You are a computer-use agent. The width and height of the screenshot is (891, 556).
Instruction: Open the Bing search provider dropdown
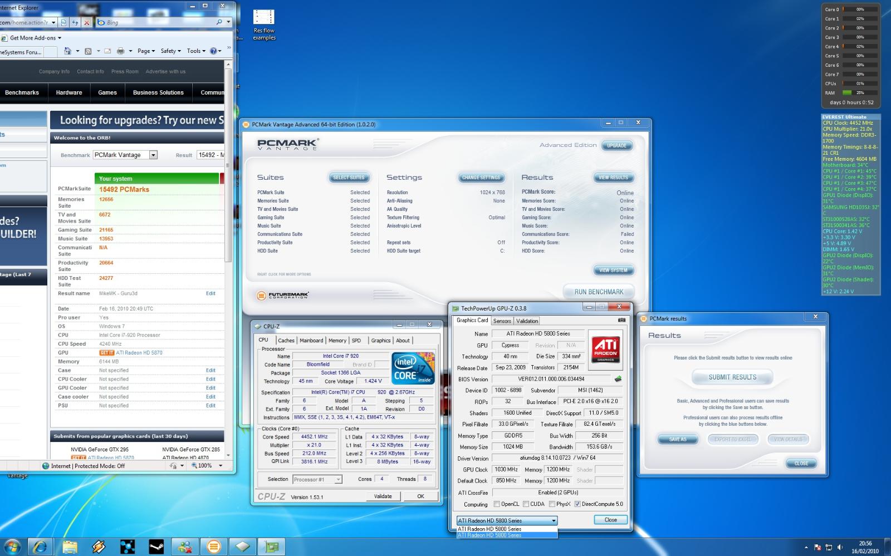point(228,22)
